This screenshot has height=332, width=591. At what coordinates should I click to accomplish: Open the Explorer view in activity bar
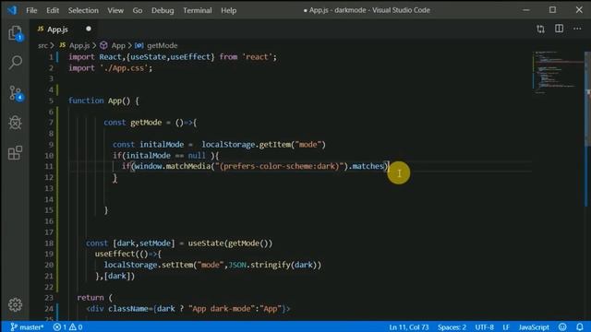(15, 33)
